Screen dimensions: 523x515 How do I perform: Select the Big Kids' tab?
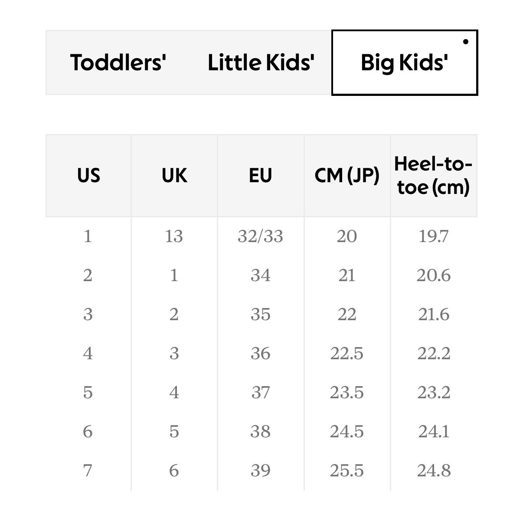coord(404,62)
